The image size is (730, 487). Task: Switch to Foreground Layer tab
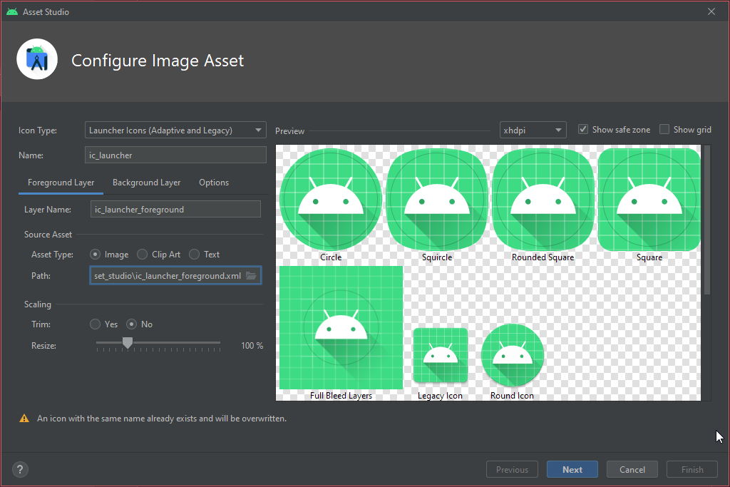pos(61,183)
